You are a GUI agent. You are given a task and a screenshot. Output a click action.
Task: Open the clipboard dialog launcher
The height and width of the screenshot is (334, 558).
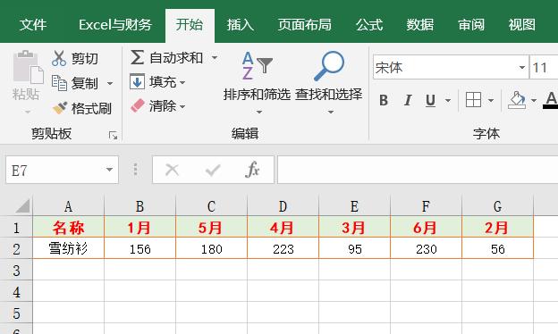point(114,136)
